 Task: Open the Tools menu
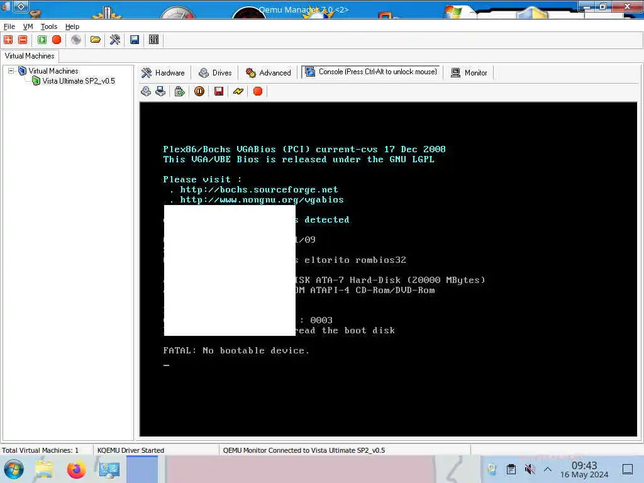49,26
